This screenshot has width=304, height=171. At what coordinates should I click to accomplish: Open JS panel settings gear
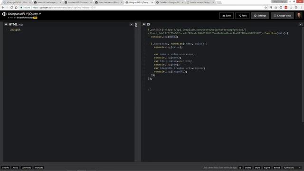tap(144, 24)
